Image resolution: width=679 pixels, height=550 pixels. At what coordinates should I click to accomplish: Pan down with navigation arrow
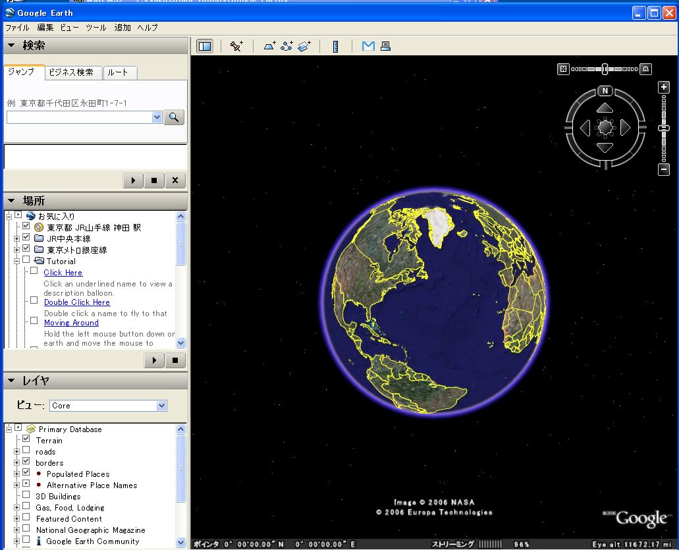[605, 148]
